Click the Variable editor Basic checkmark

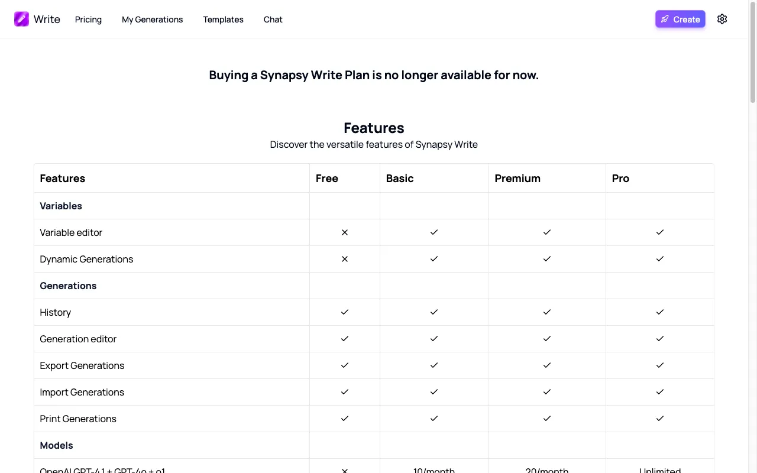pyautogui.click(x=434, y=232)
